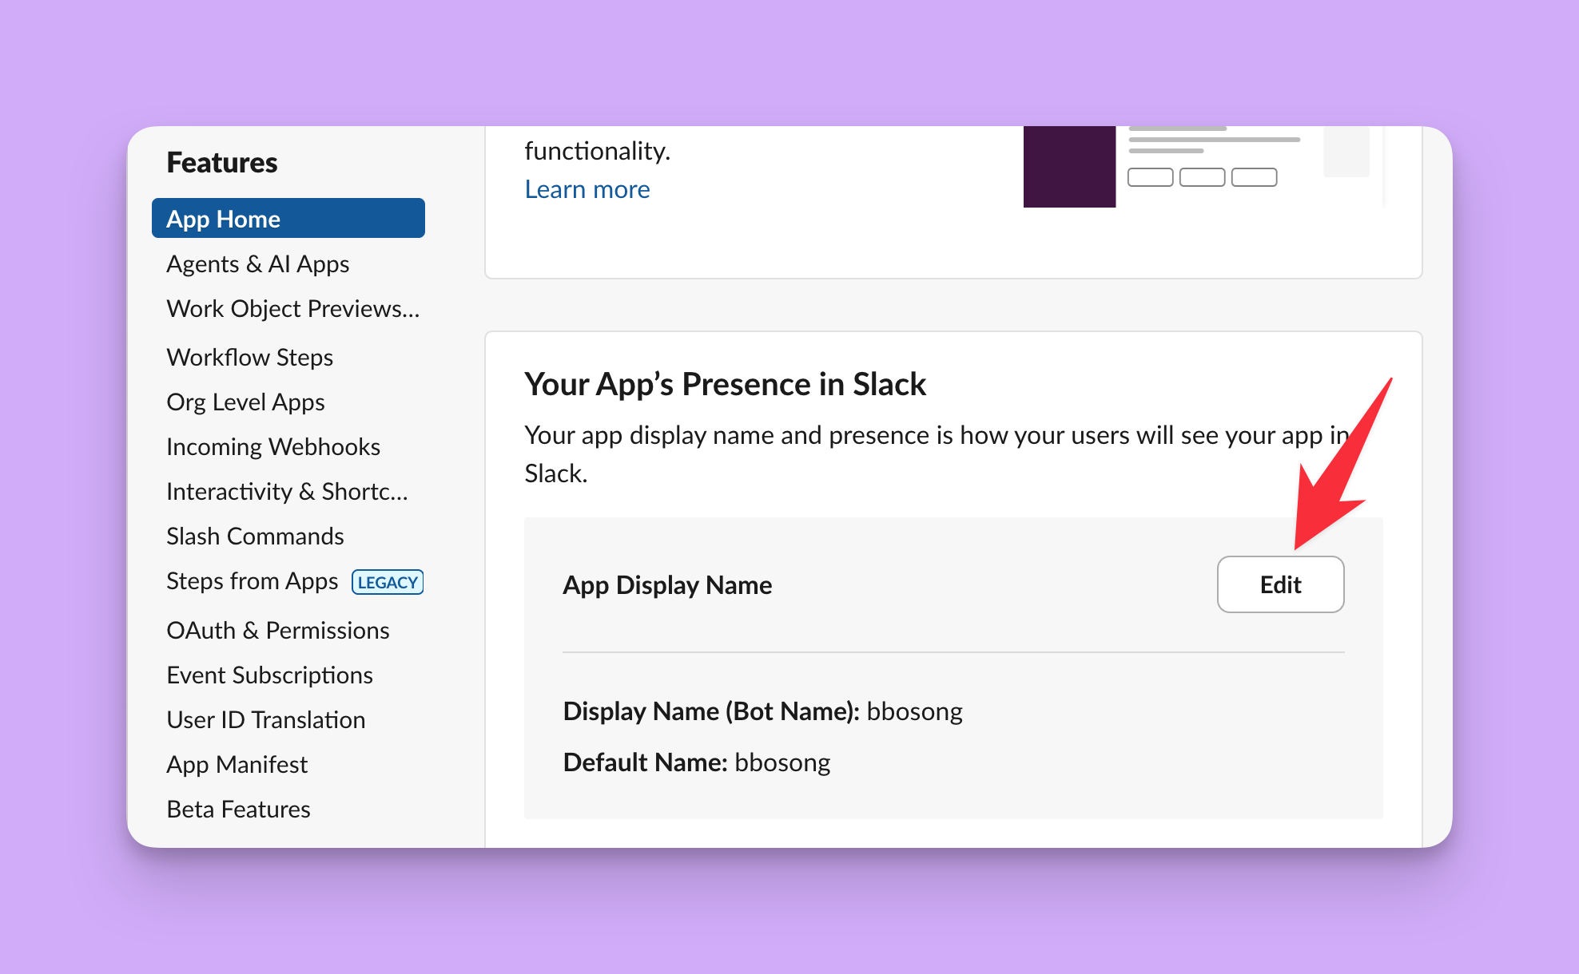
Task: Open OAuth & Permissions
Action: (x=278, y=630)
